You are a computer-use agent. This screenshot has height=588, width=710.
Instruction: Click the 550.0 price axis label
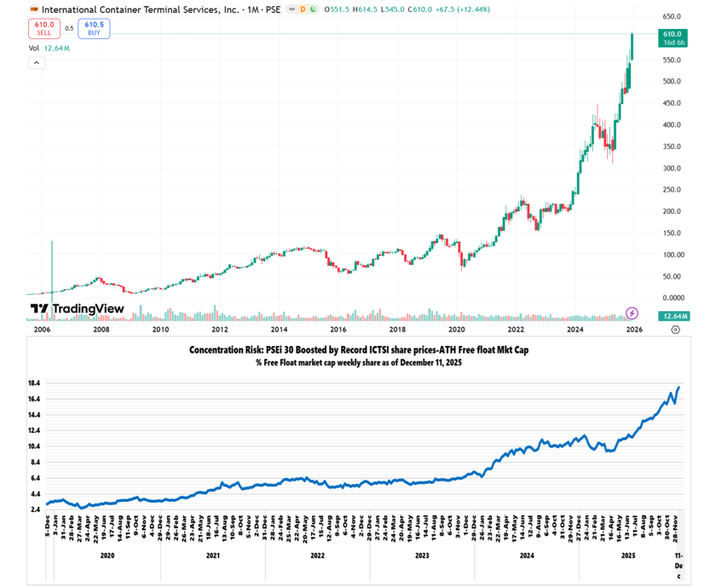coord(672,61)
